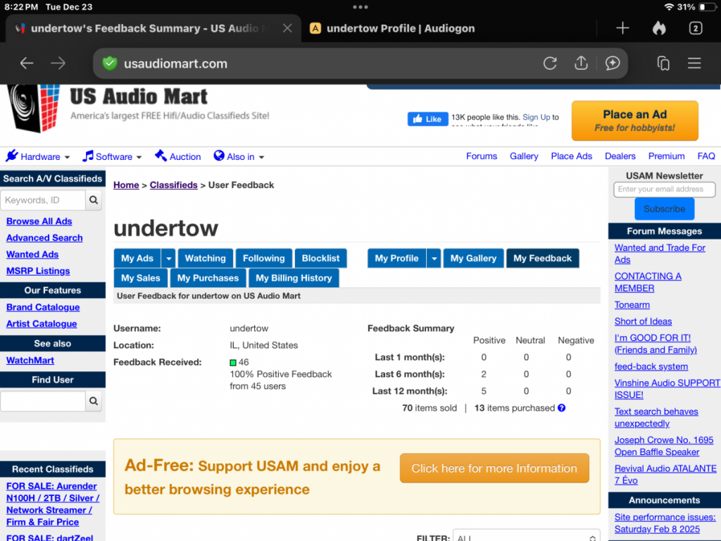
Task: Expand the Hardware dropdown menu
Action: click(39, 156)
